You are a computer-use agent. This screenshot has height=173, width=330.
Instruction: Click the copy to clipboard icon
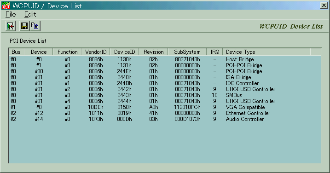[x=35, y=26]
